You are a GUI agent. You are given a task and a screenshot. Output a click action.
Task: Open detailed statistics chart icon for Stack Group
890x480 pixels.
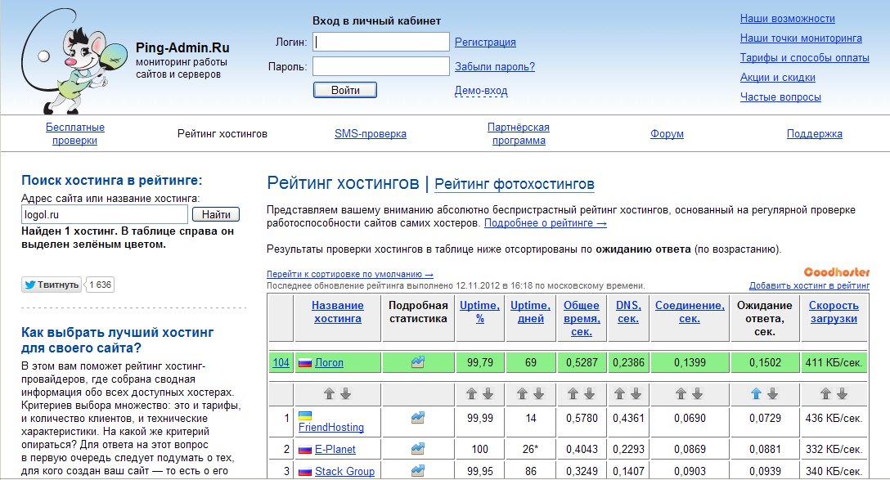[x=418, y=470]
